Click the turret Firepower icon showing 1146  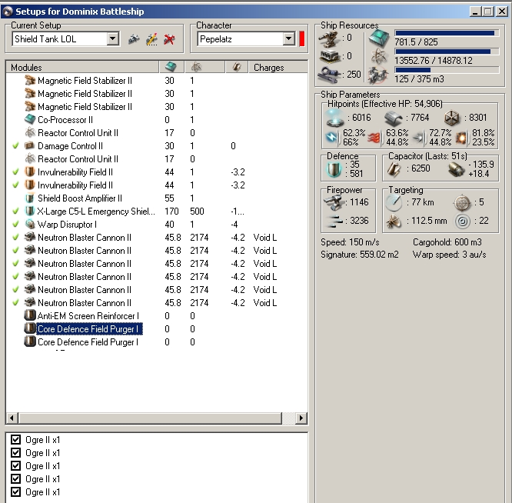coord(334,203)
